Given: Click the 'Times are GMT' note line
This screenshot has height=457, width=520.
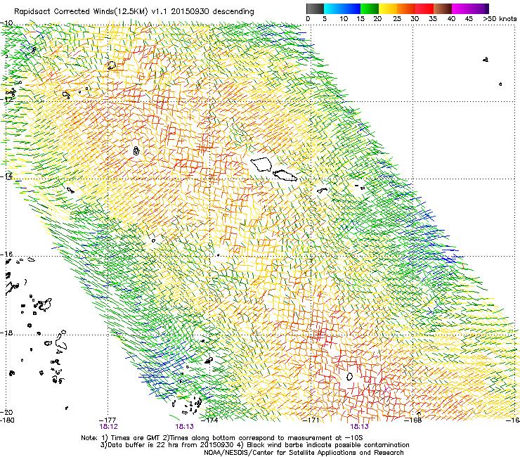Looking at the screenshot, I should (x=222, y=438).
